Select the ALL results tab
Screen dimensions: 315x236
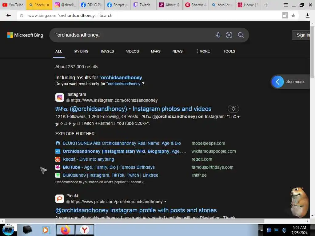tap(58, 51)
